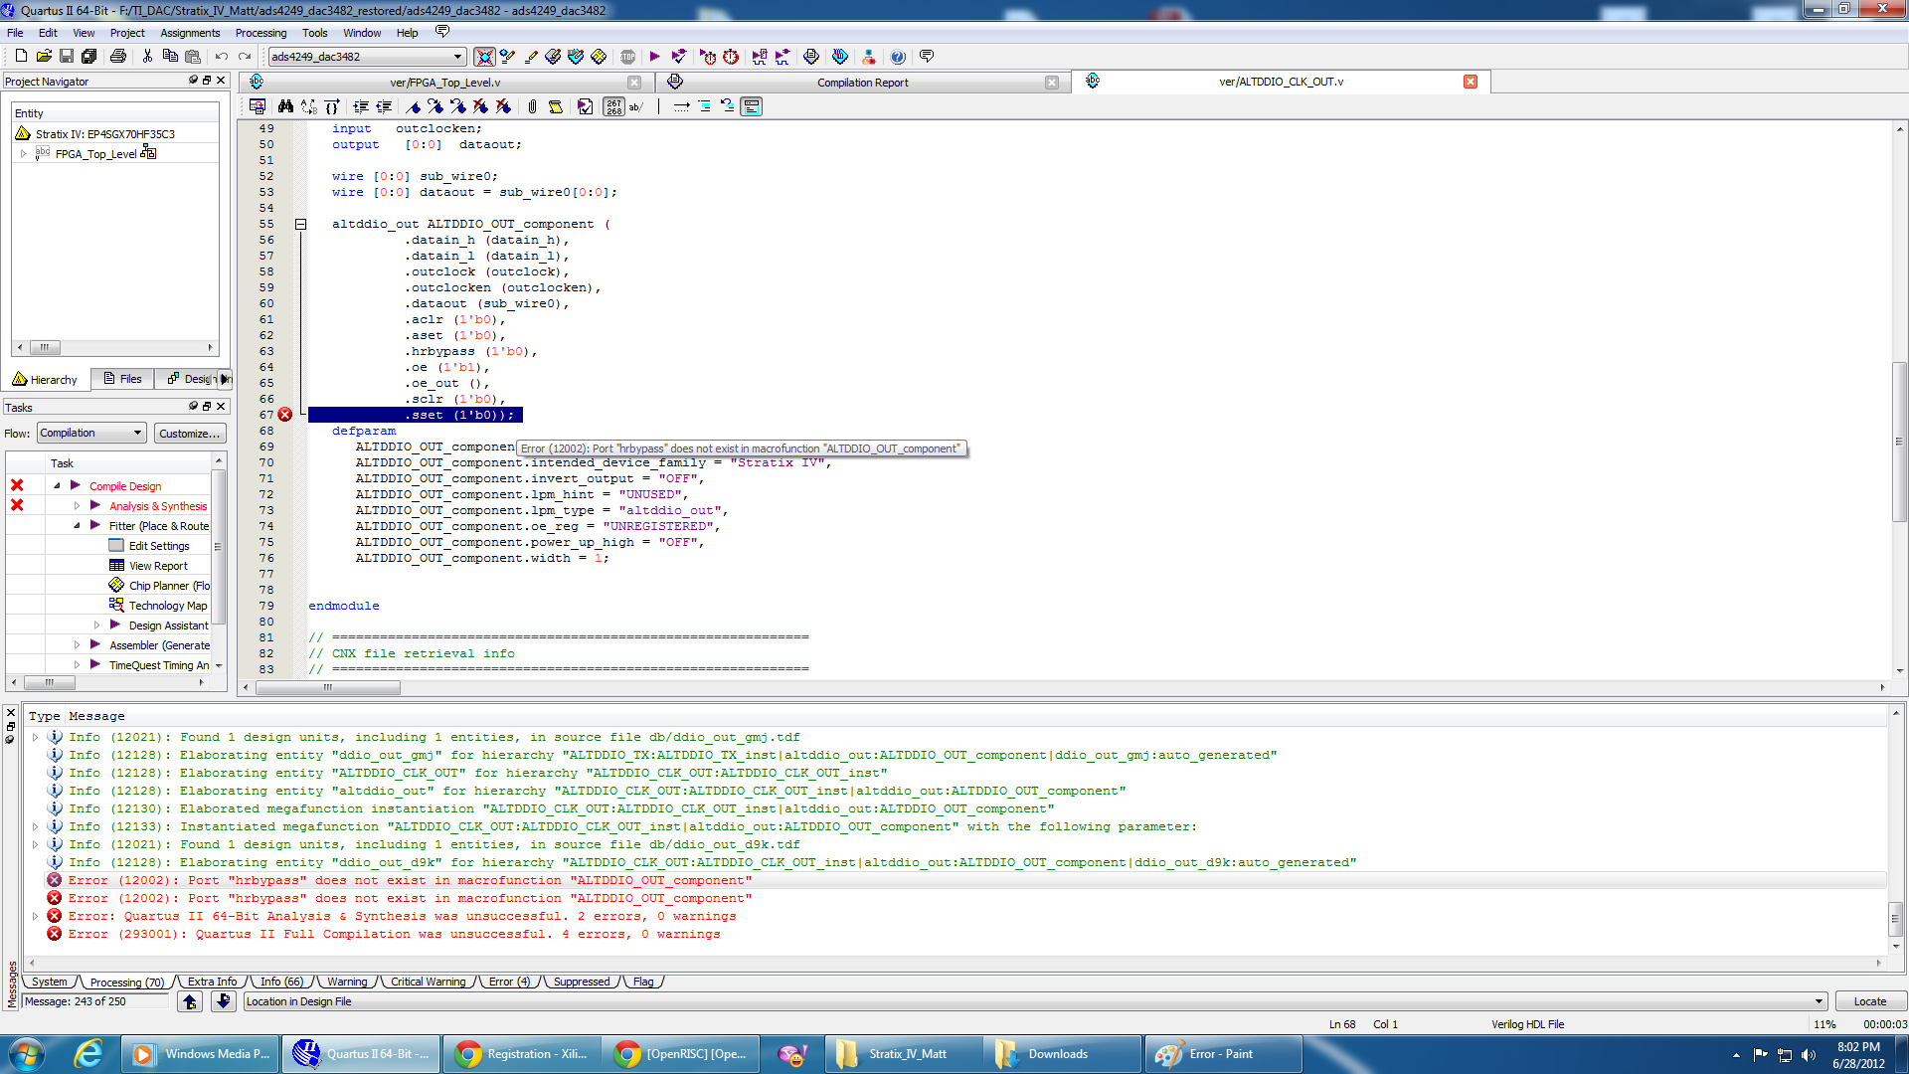Click the Start Compilation play icon
1909x1074 pixels.
click(x=654, y=57)
